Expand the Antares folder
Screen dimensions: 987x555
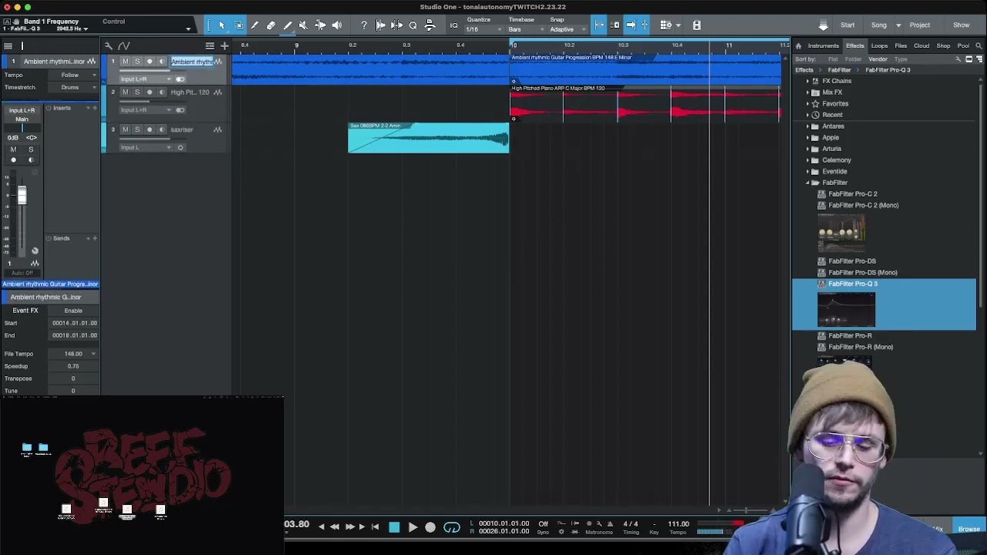tap(807, 126)
